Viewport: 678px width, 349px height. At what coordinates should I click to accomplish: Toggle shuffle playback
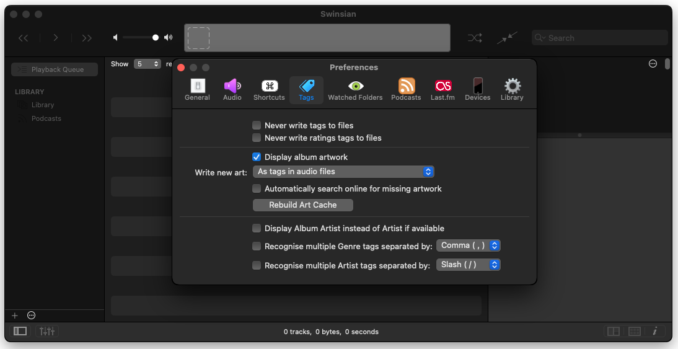[475, 38]
